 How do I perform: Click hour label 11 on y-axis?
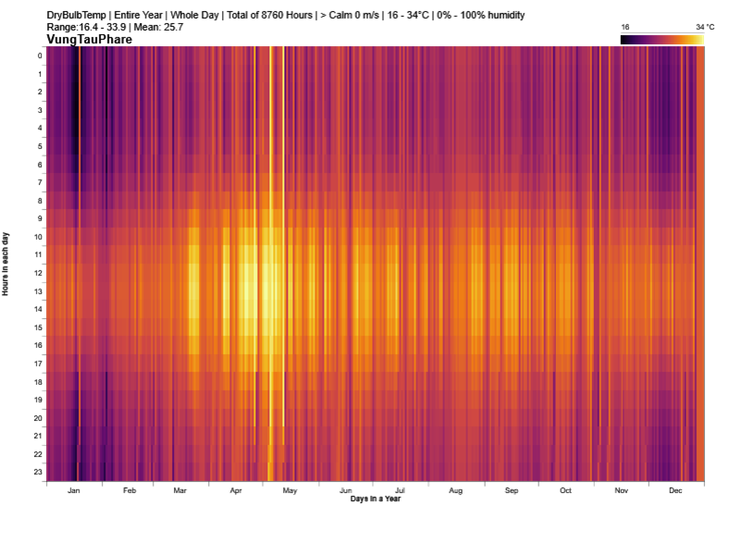click(38, 254)
